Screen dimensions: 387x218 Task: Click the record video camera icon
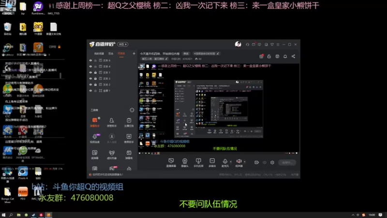(x=257, y=162)
